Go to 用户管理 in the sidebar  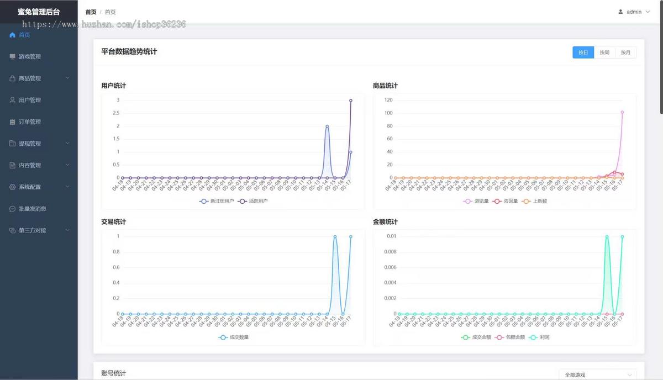(x=39, y=100)
